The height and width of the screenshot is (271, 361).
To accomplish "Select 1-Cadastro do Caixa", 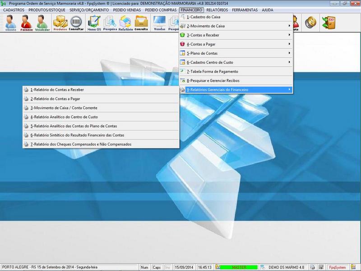I will [x=236, y=17].
